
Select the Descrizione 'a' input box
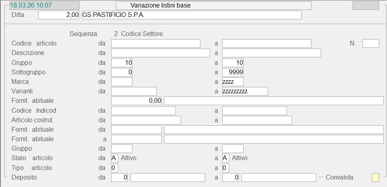click(x=271, y=53)
